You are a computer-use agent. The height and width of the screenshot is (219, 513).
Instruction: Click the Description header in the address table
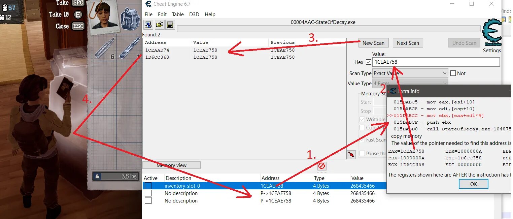pos(178,178)
